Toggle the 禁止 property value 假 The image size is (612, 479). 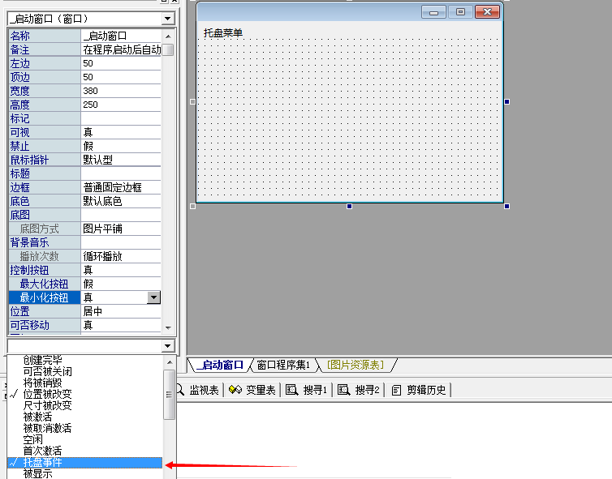pos(121,146)
